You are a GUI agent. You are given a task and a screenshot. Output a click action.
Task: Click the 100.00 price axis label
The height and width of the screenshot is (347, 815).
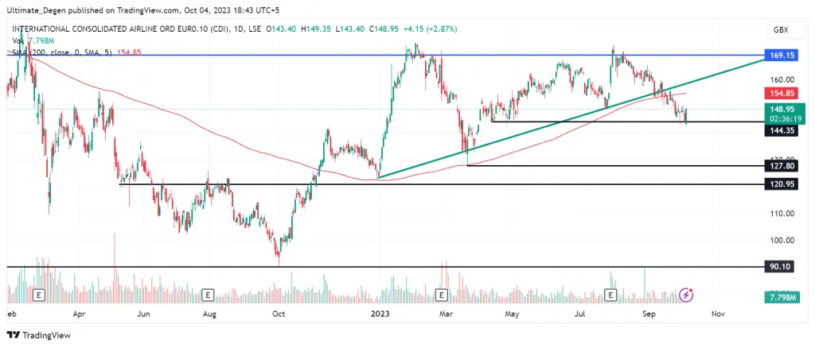(783, 240)
